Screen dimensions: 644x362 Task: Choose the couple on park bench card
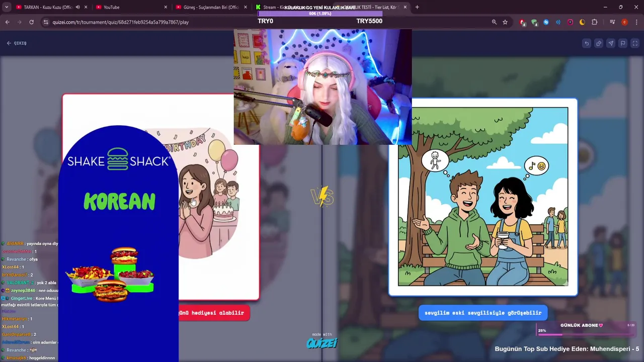point(483,197)
